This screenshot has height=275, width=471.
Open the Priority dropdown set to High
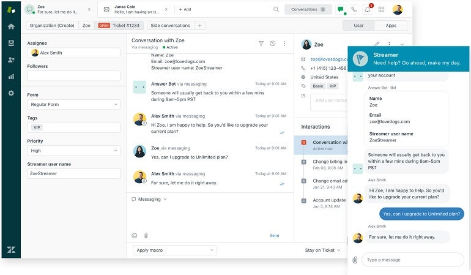[x=73, y=151]
